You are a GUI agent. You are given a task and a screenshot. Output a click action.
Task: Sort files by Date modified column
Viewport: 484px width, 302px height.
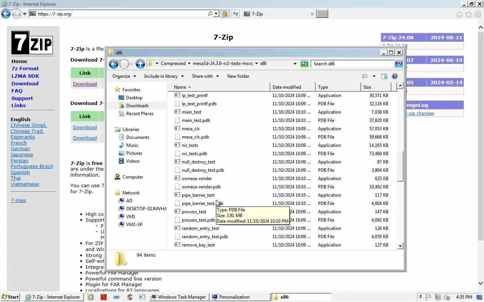coord(293,87)
